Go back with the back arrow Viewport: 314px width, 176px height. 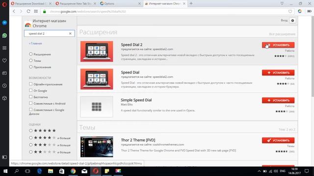(14, 11)
